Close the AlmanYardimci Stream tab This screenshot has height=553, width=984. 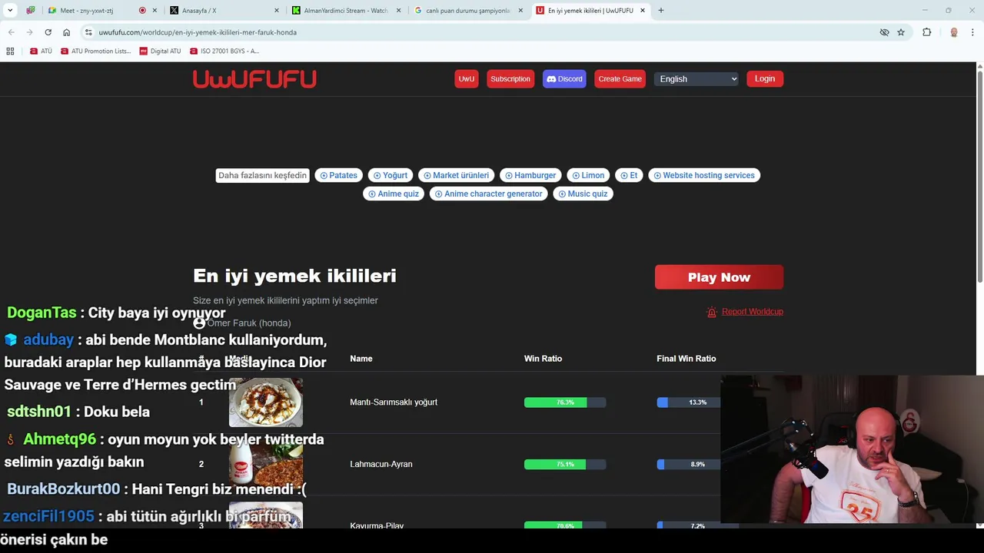click(x=398, y=11)
